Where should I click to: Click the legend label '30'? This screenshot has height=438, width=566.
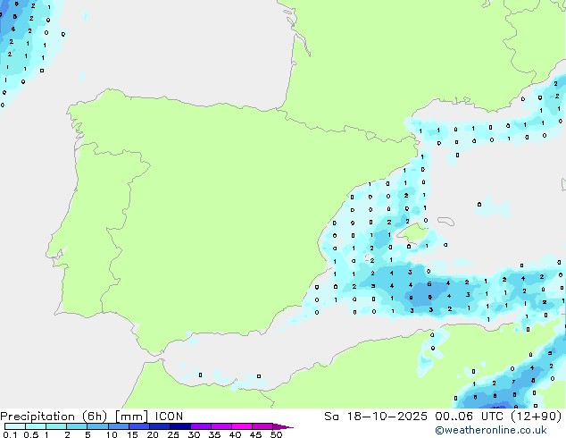pos(194,434)
